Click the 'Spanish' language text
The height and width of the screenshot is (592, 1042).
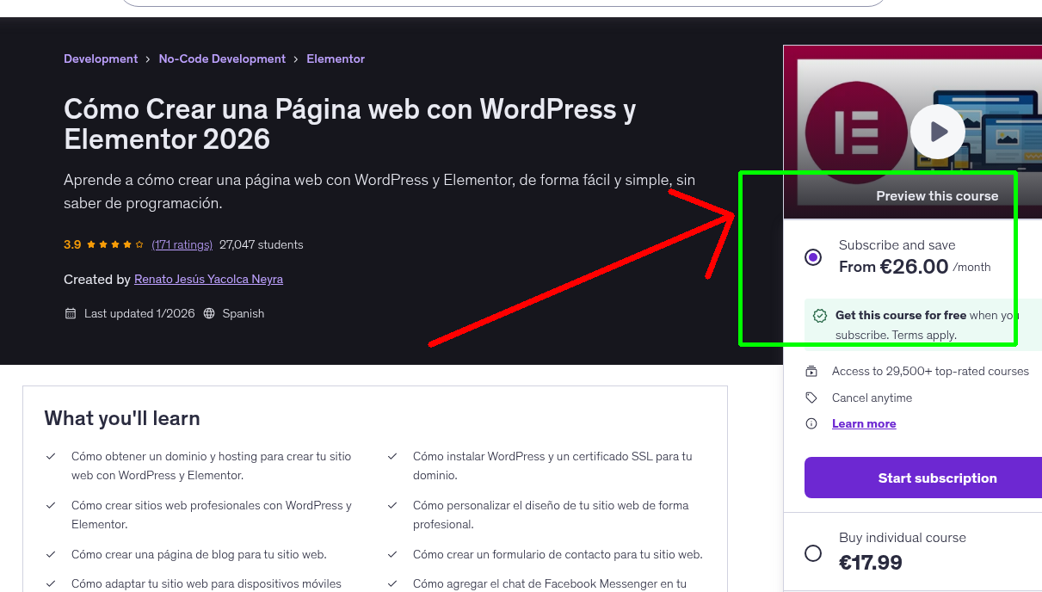(244, 313)
